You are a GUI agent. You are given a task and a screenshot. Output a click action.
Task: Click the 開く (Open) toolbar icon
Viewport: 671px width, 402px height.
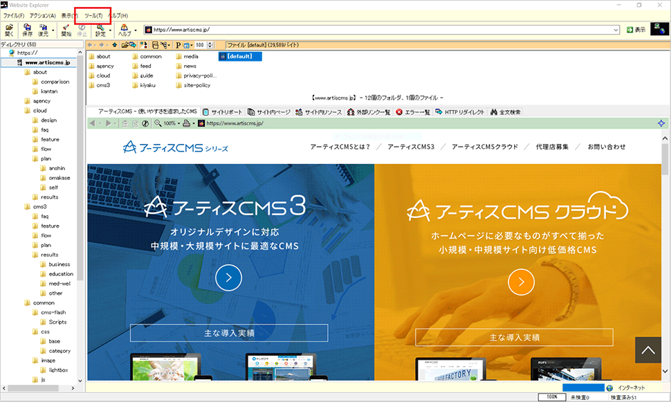click(9, 30)
